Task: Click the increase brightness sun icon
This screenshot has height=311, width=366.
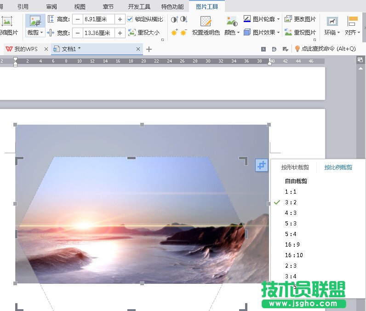Action: point(174,33)
